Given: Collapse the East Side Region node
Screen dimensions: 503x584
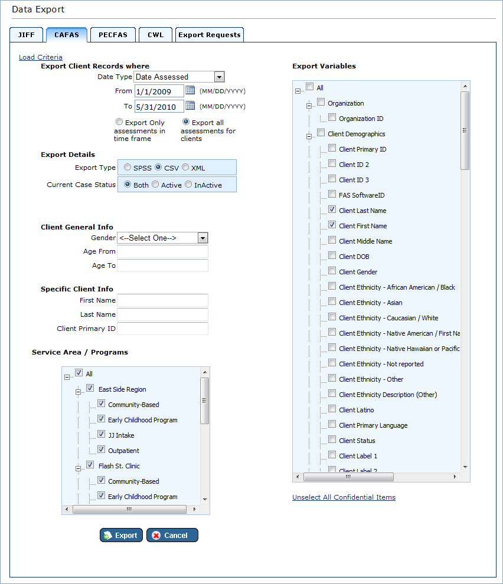Looking at the screenshot, I should (x=78, y=392).
